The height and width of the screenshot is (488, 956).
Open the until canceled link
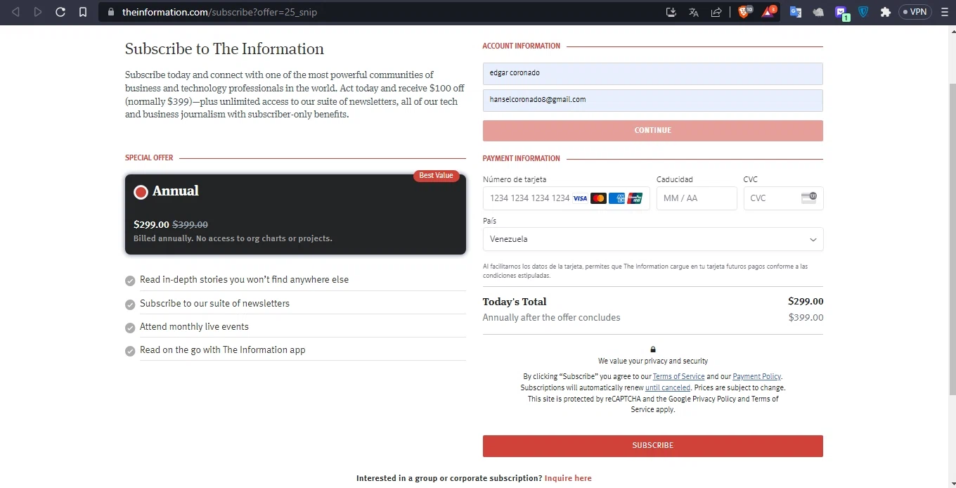pos(668,387)
